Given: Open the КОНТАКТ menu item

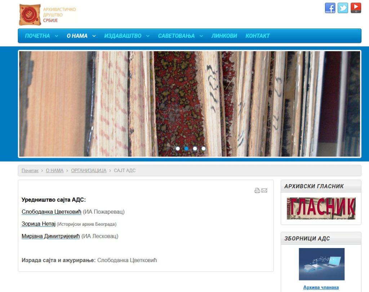Looking at the screenshot, I should pyautogui.click(x=257, y=36).
